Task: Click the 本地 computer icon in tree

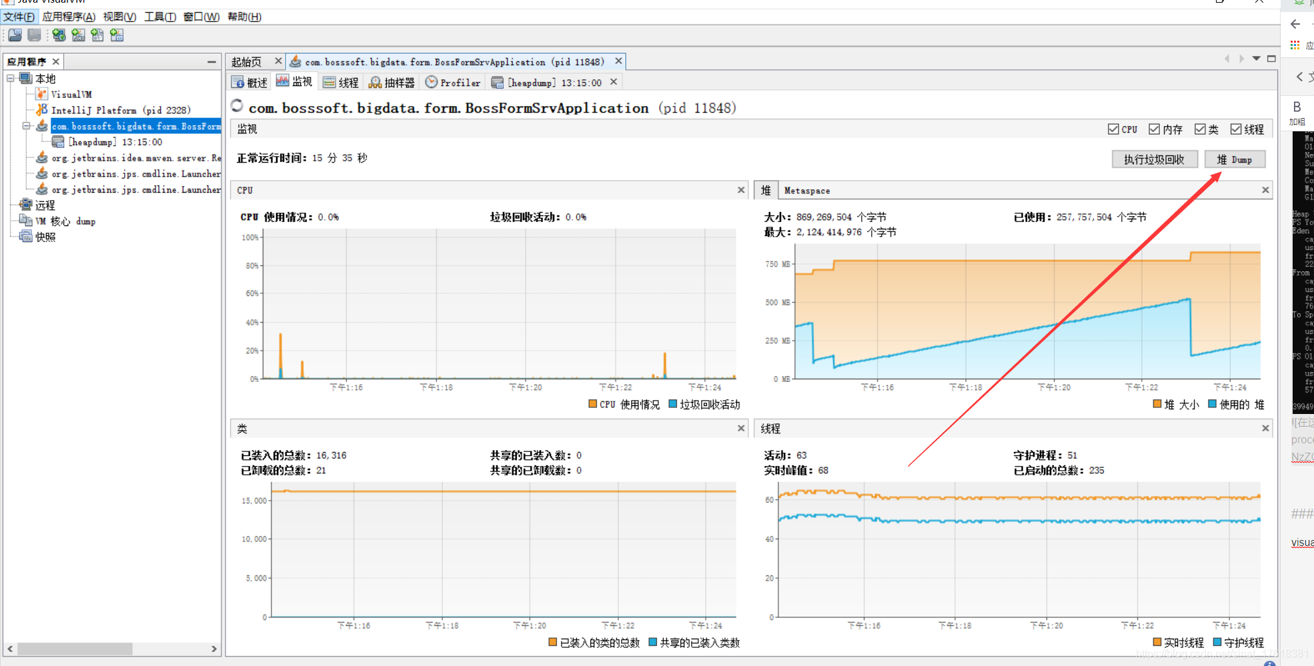Action: [26, 79]
